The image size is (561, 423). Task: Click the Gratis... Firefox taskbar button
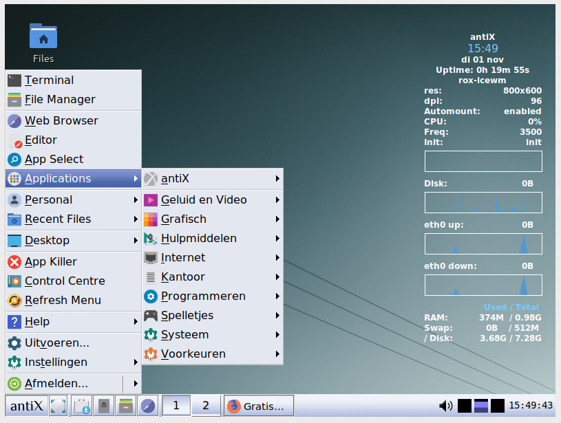[x=259, y=406]
